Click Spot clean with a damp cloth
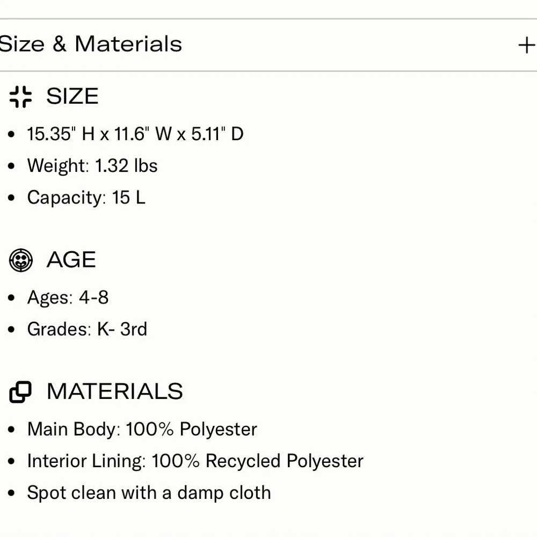Image resolution: width=537 pixels, height=537 pixels. coord(149,492)
